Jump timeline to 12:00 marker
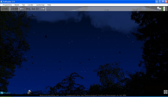Screen dimensions: 168x97 click(107, 10)
